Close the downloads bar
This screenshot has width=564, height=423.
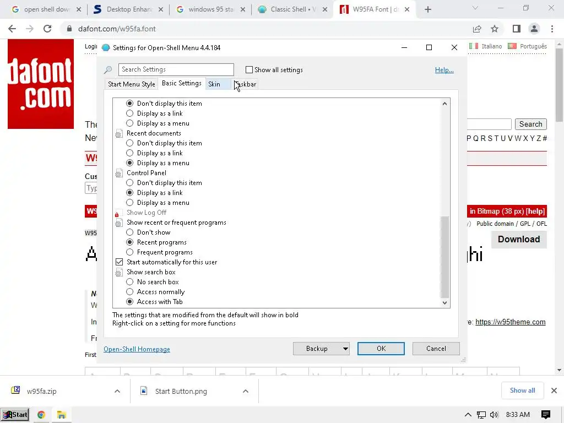554,391
